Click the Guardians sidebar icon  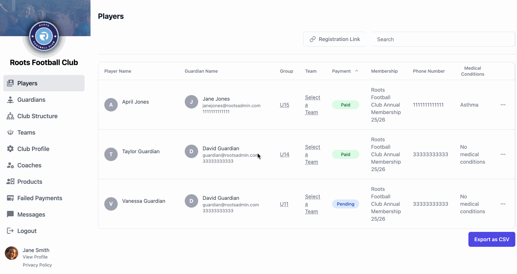pyautogui.click(x=10, y=100)
